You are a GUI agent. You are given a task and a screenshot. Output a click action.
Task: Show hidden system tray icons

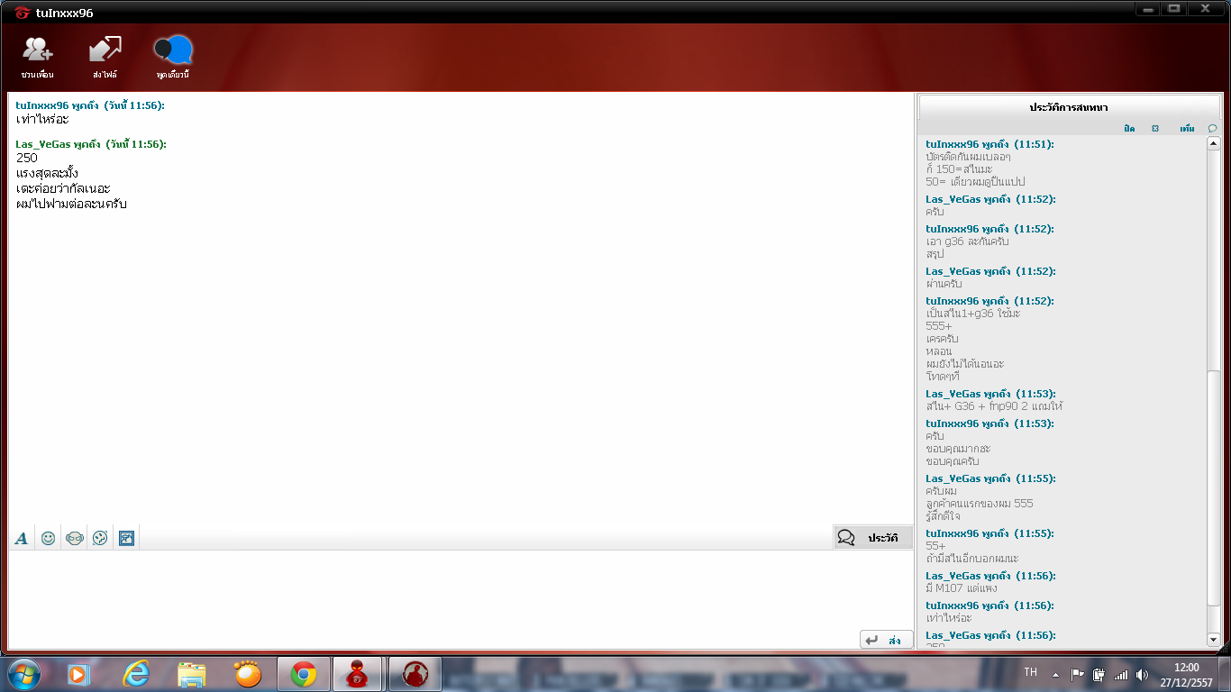pos(1054,674)
